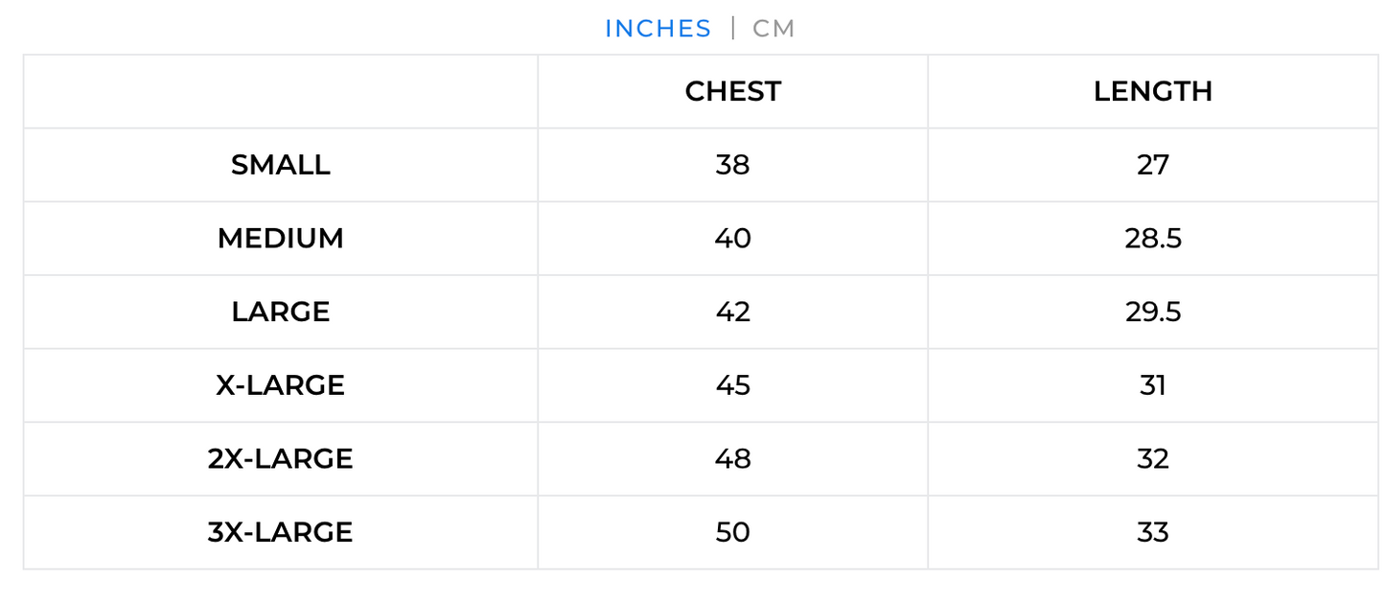Click the chest value 45 for X-Large
Image resolution: width=1385 pixels, height=603 pixels.
[x=732, y=384]
